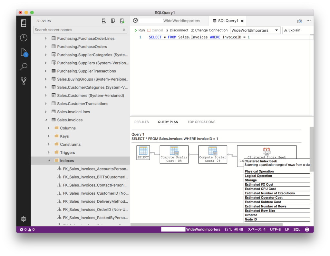Image resolution: width=330 pixels, height=256 pixels.
Task: Add a new server group
Action: point(113,21)
